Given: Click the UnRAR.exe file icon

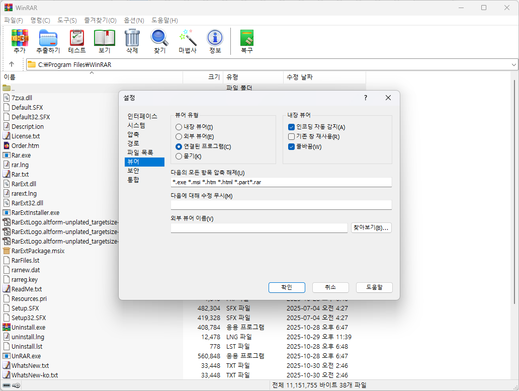Looking at the screenshot, I should coord(7,356).
